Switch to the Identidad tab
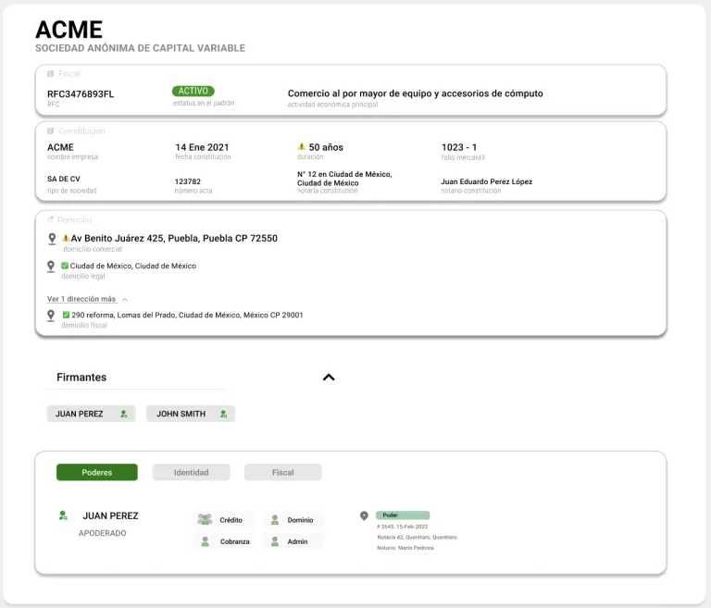 click(x=191, y=472)
